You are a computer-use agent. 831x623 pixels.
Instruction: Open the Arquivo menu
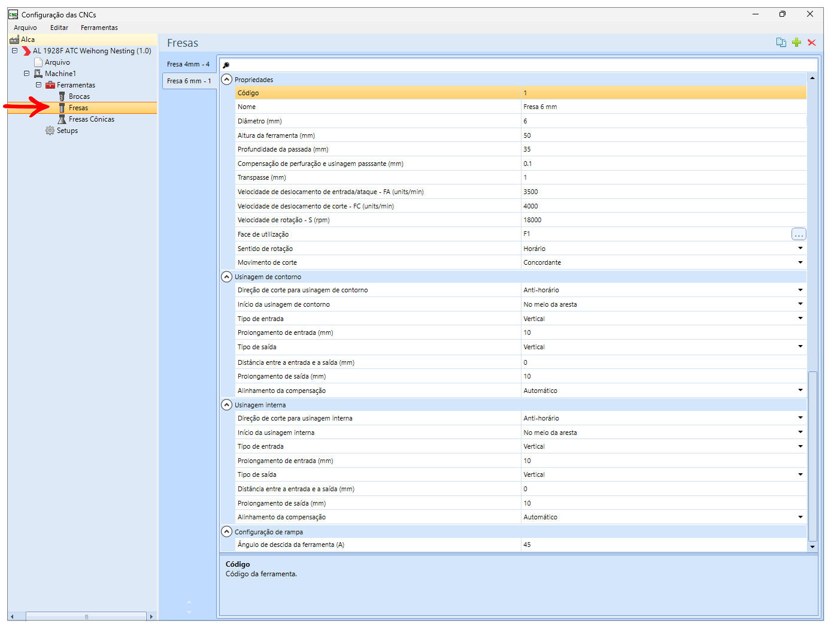(25, 28)
